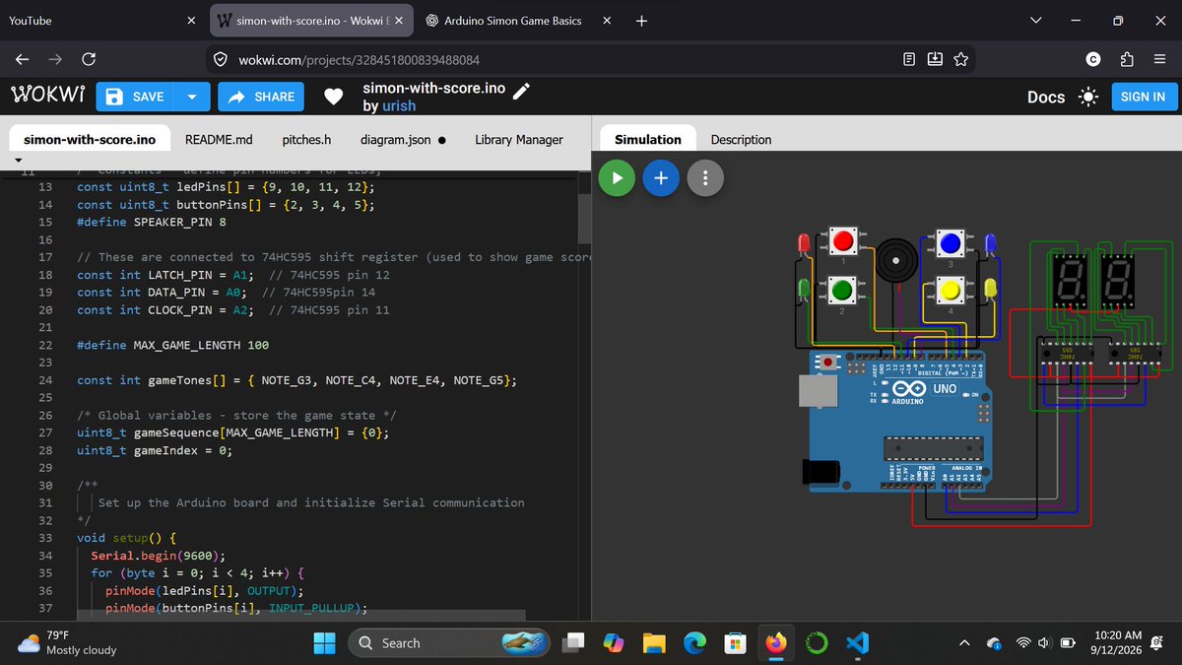Toggle light/dark theme sun icon

1088,97
